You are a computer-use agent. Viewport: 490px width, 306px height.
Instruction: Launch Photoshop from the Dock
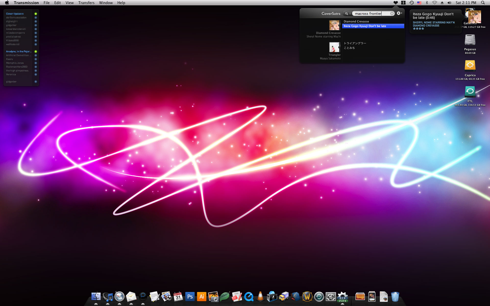point(190,297)
